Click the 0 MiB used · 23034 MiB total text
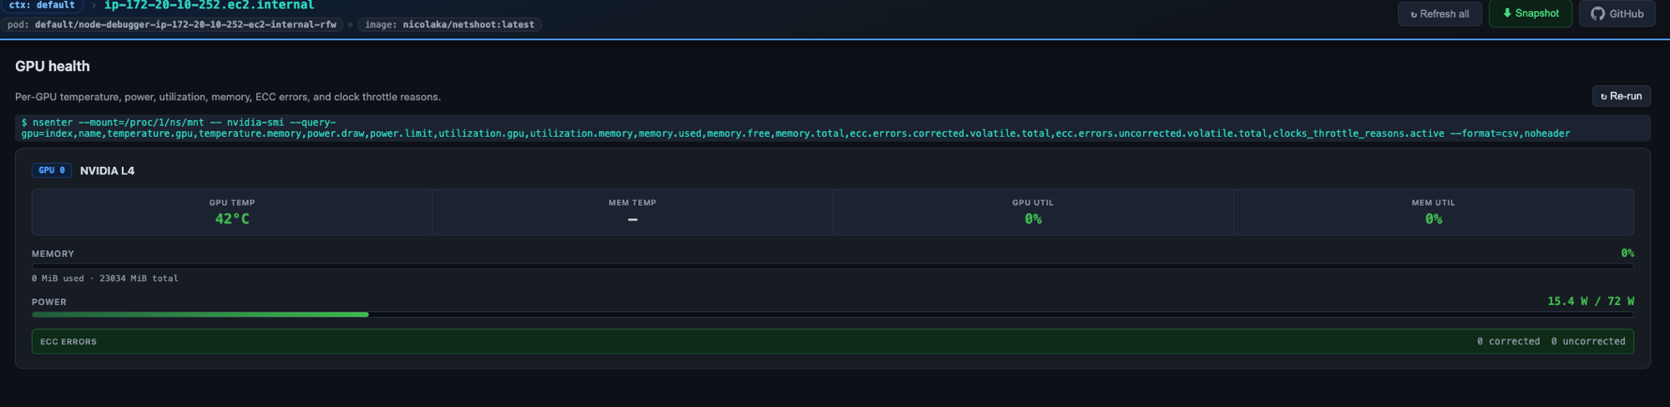 tap(105, 279)
